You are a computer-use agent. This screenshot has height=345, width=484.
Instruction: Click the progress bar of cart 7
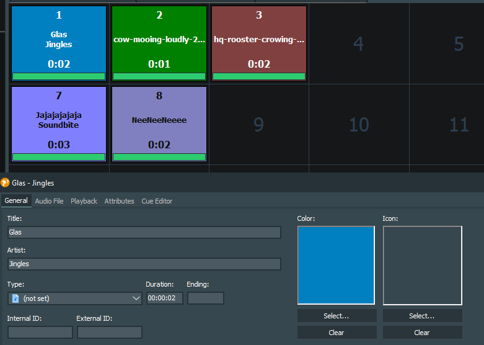(59, 157)
